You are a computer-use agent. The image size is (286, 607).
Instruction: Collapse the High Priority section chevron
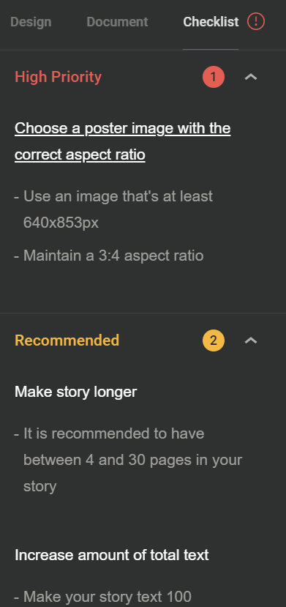251,77
